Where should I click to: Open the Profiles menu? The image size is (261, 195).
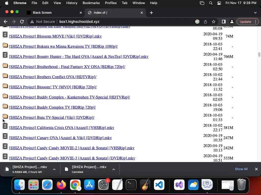[x=111, y=3]
